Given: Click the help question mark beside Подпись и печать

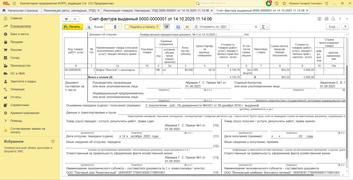Looking at the screenshot, I should click(157, 27).
